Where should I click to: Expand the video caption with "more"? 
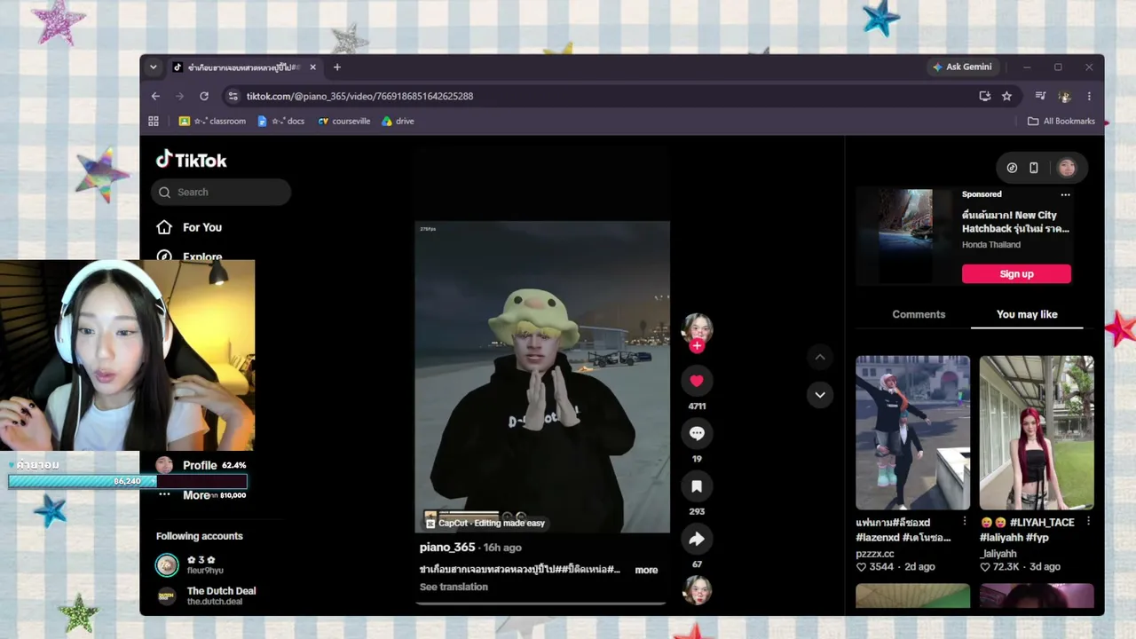pos(646,570)
